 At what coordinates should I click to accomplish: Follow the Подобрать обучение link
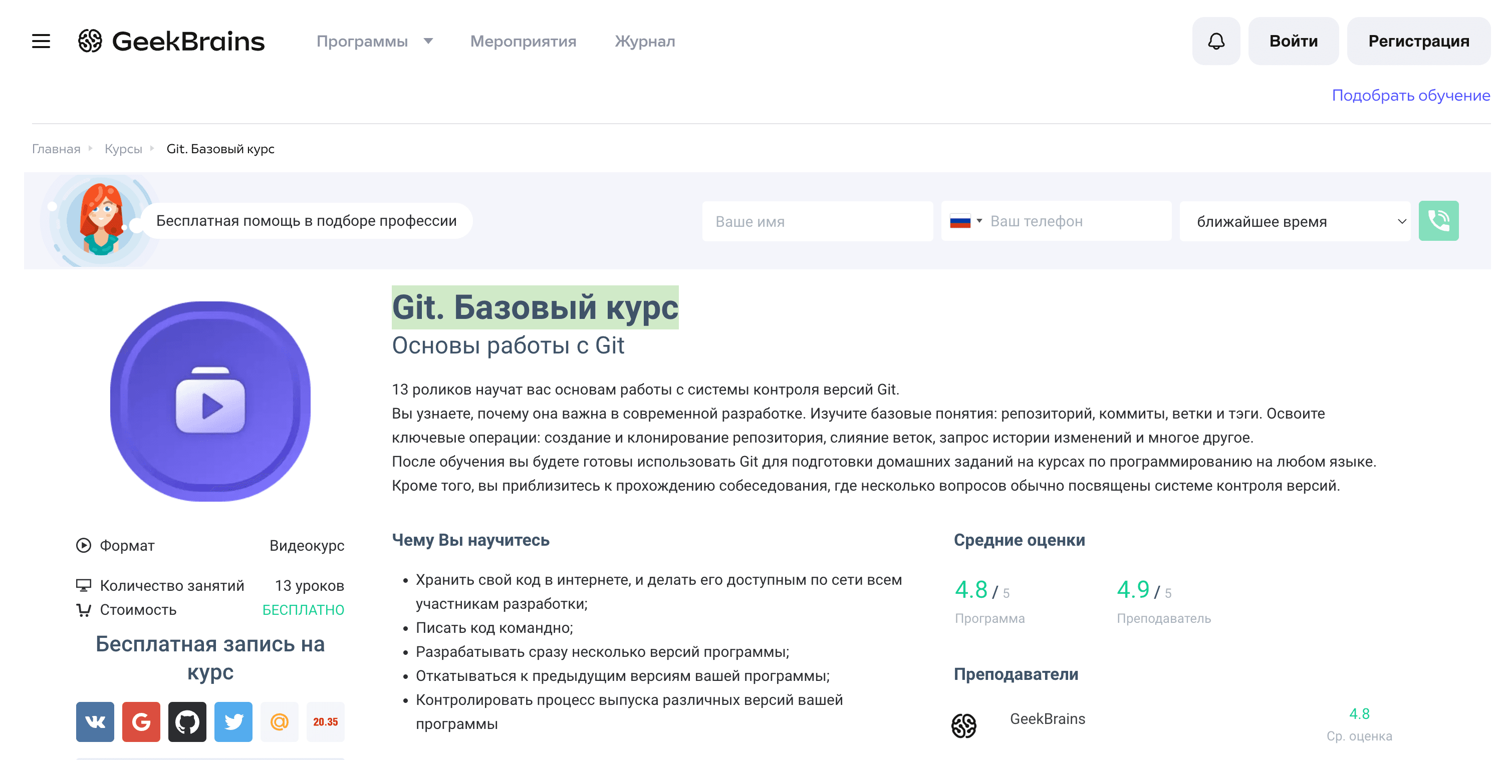[1410, 96]
